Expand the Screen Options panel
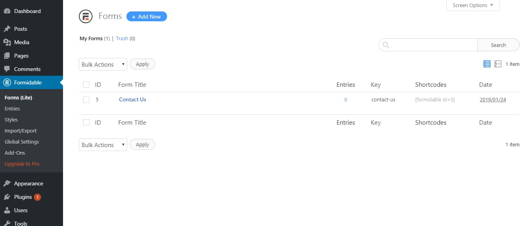The height and width of the screenshot is (226, 520). click(x=473, y=6)
